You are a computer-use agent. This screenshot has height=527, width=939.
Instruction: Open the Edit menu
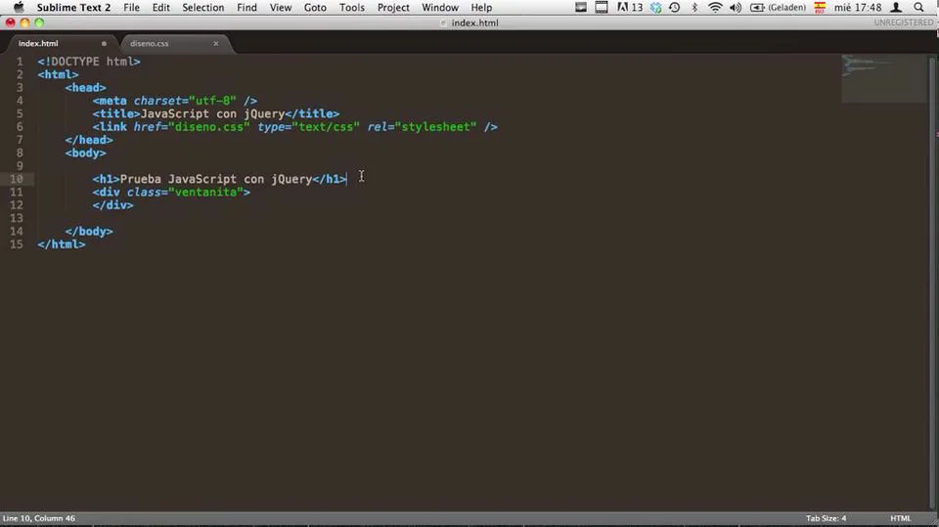click(x=160, y=7)
